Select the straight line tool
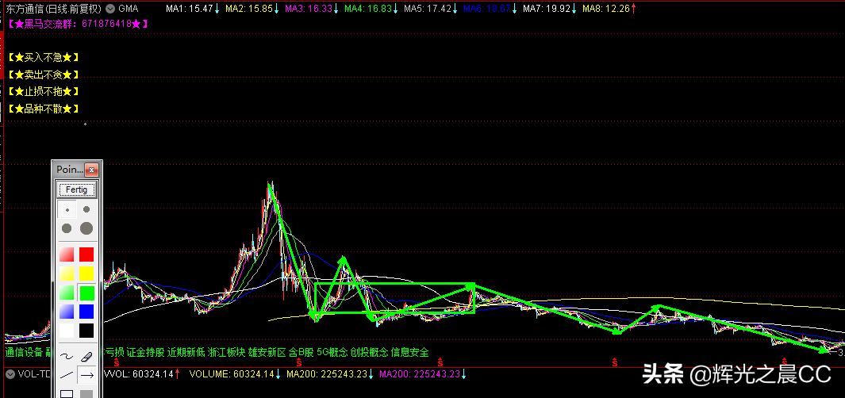 [67, 375]
